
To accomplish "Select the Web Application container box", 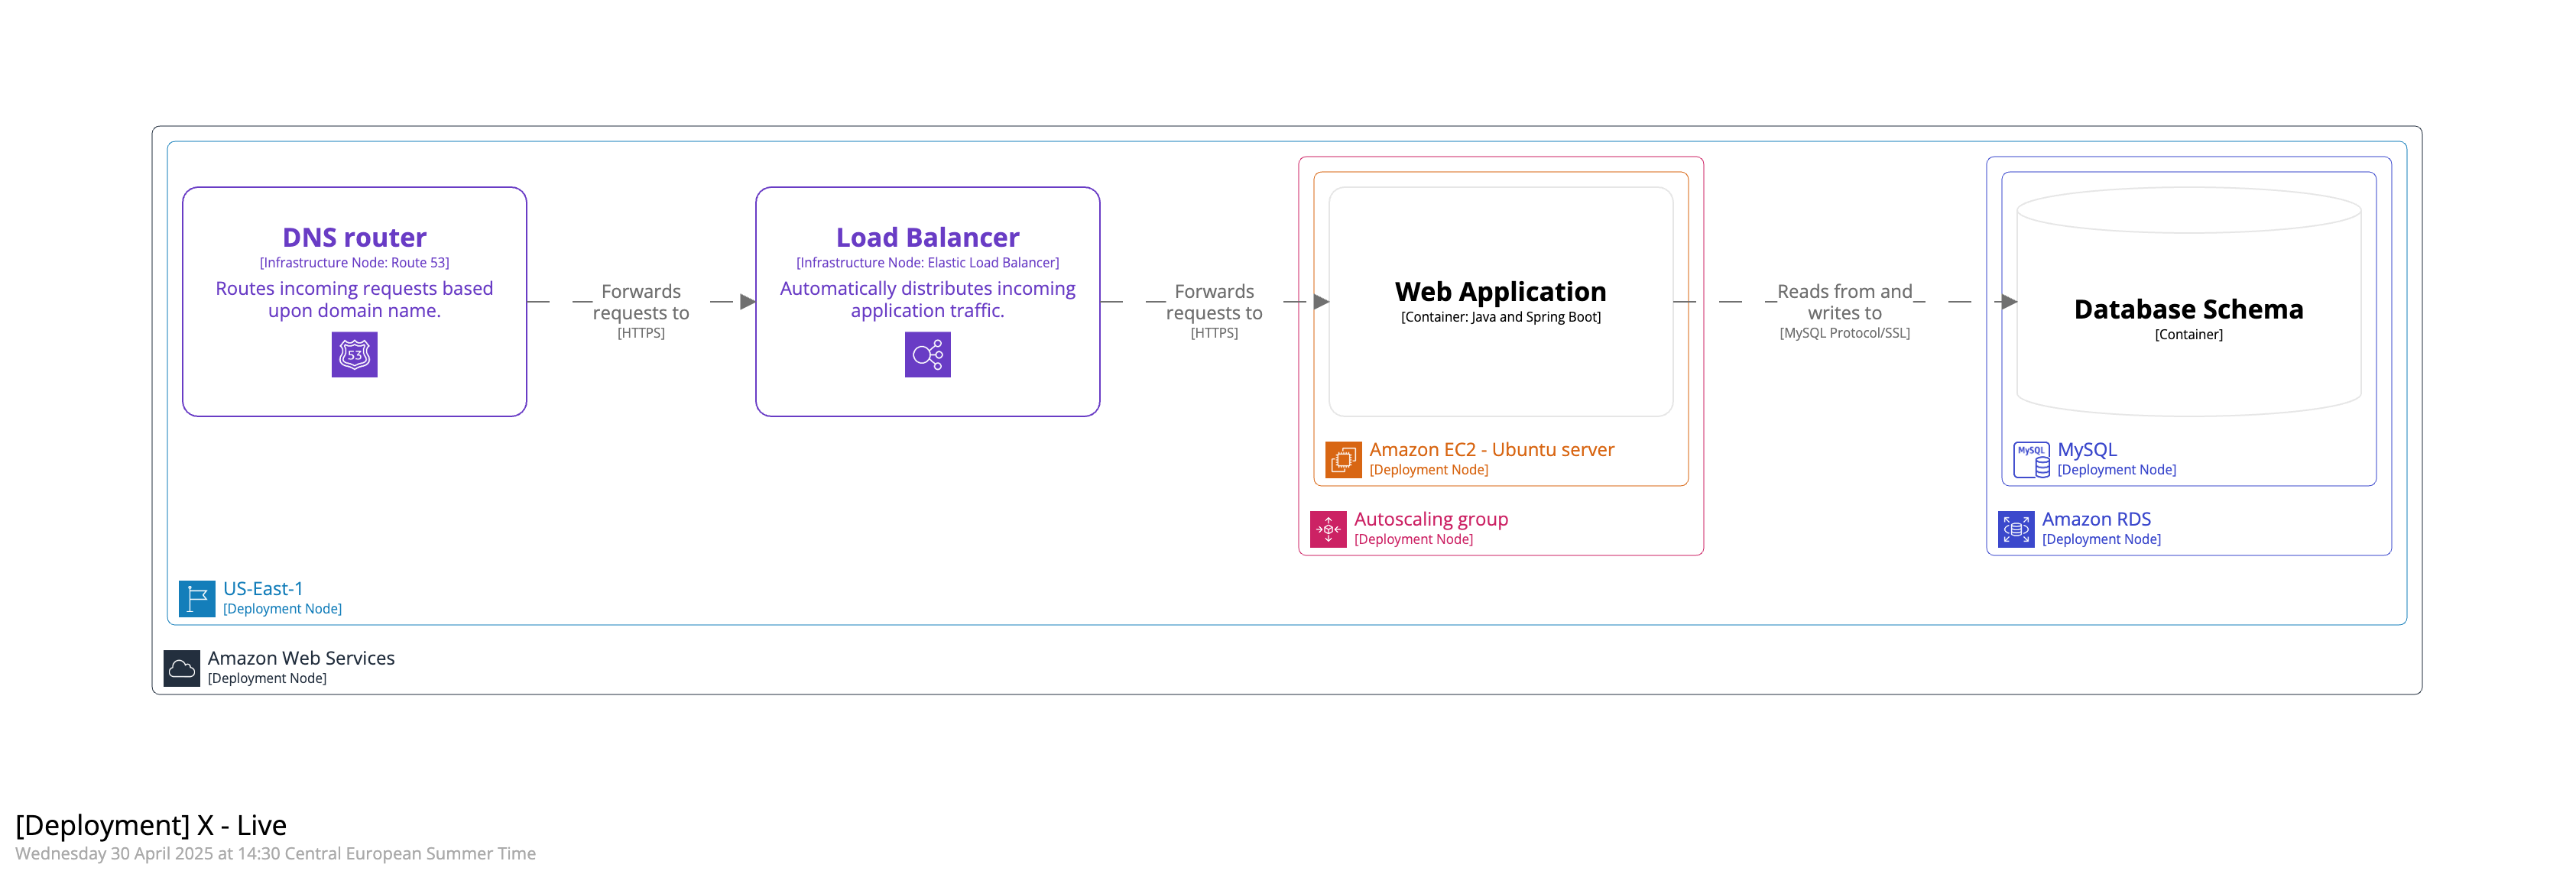I will coord(1500,302).
